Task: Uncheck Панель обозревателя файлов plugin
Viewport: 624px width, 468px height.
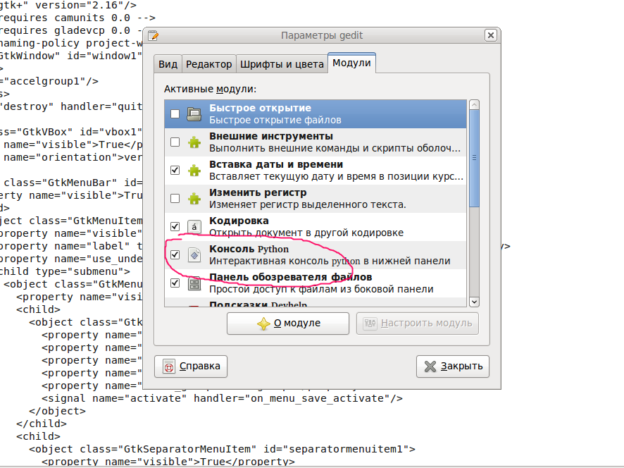Action: (175, 283)
